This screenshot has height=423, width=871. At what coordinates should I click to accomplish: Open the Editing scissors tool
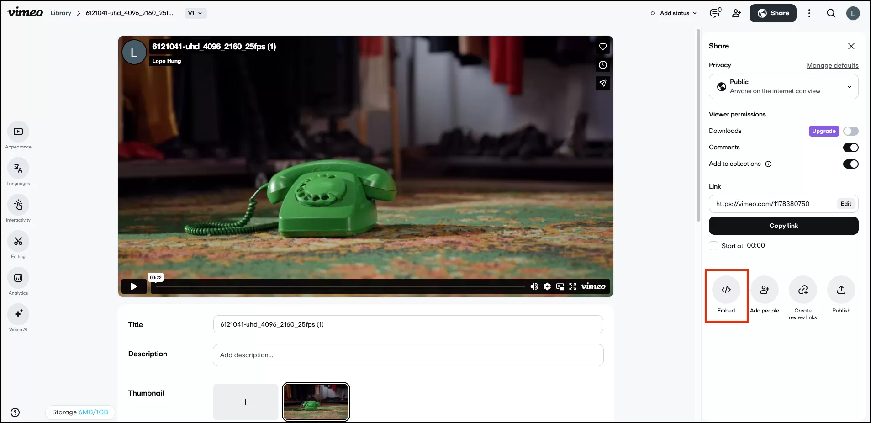tap(18, 241)
